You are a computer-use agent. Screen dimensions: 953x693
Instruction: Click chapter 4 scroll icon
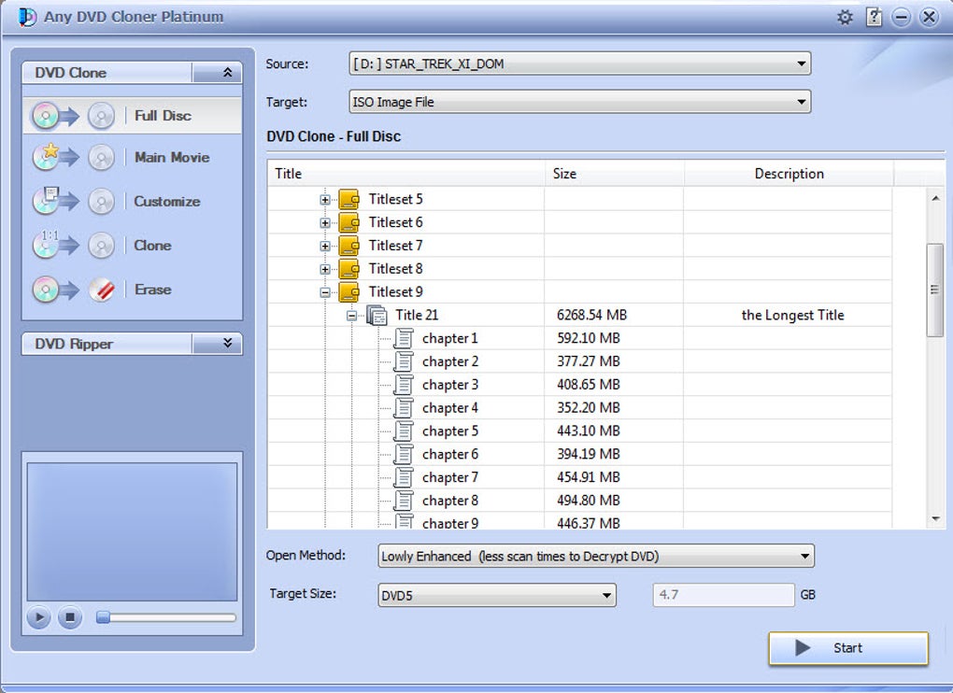pos(404,407)
